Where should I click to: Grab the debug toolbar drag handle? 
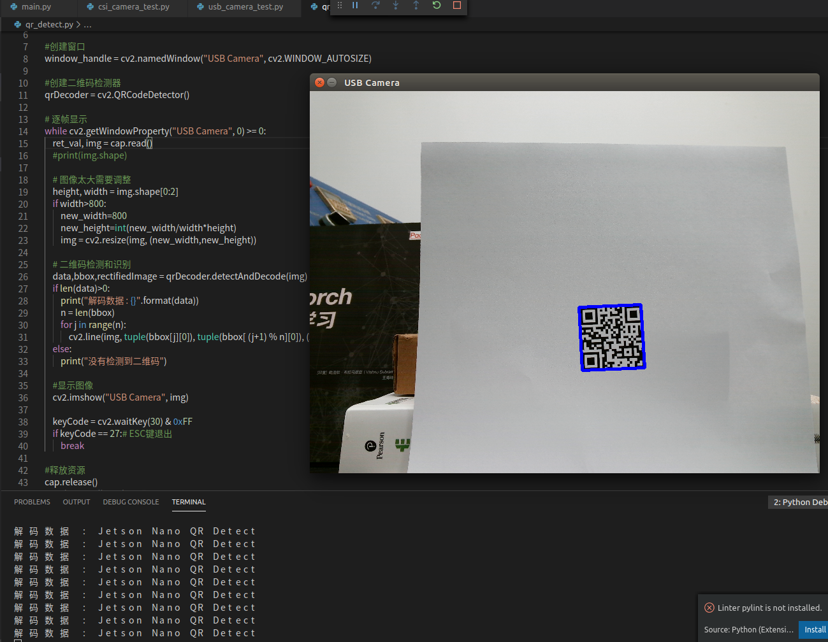[x=340, y=5]
